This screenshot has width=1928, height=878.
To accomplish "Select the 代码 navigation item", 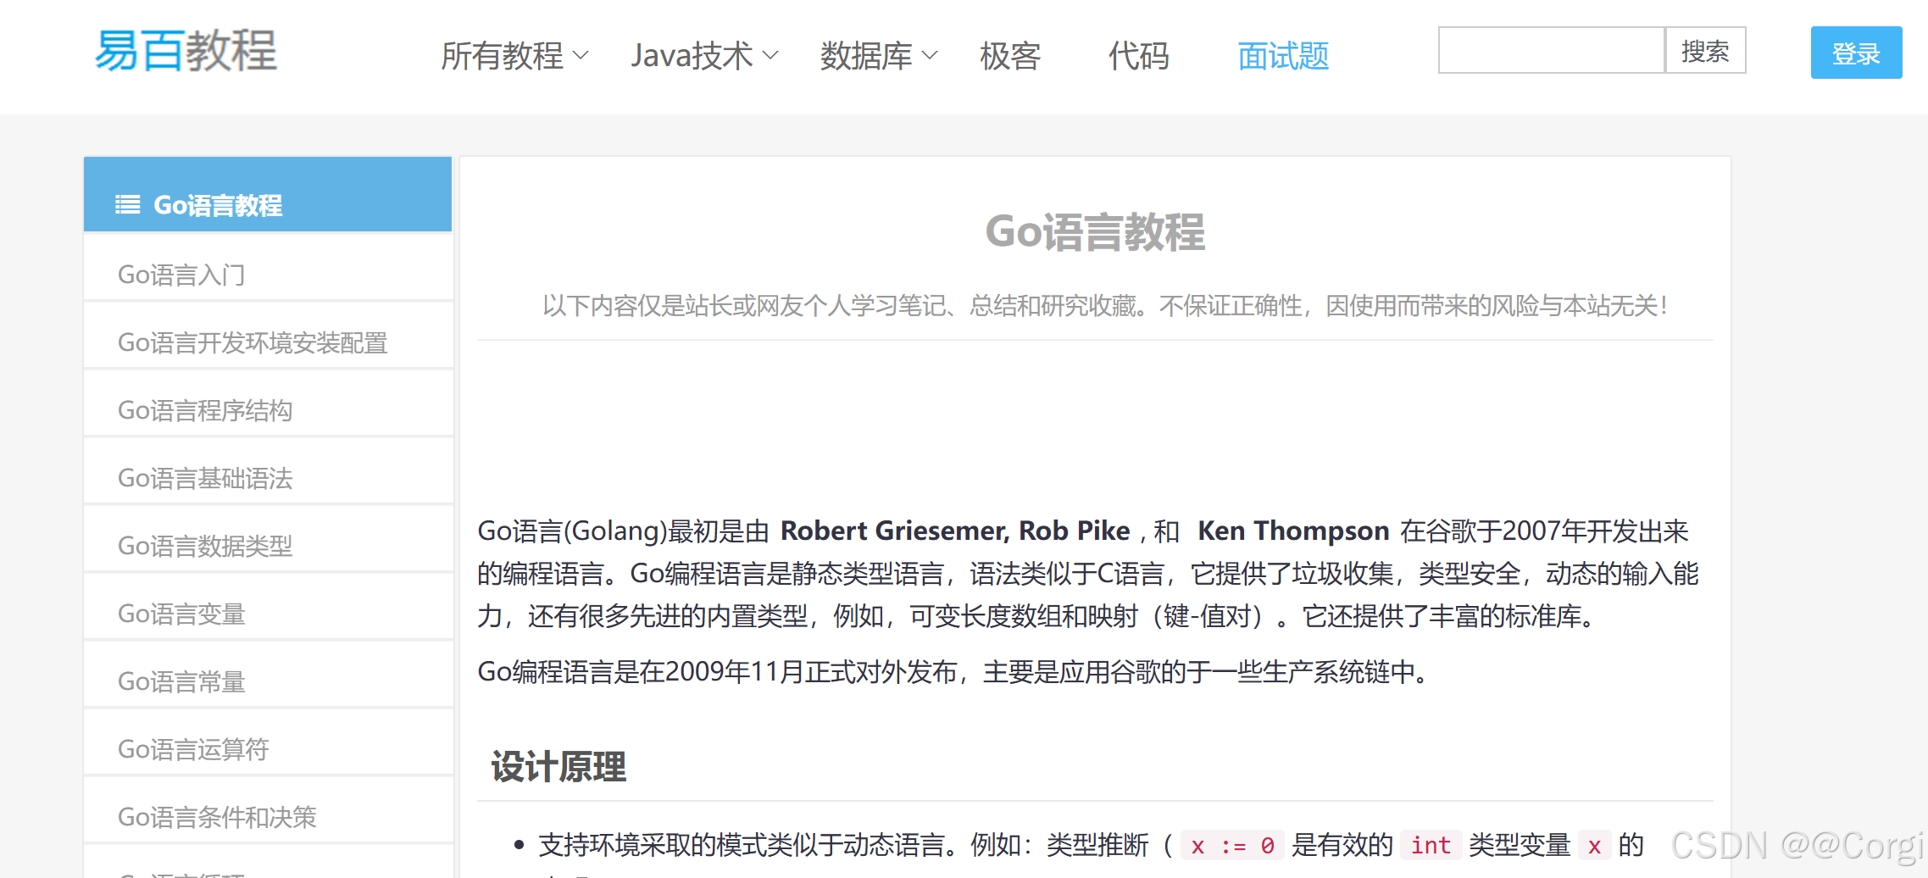I will [1139, 56].
